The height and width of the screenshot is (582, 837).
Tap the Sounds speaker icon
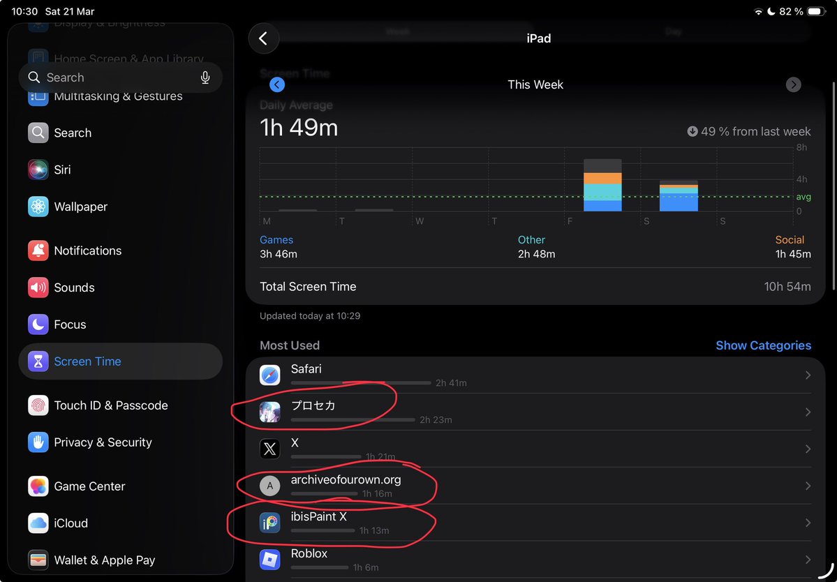pyautogui.click(x=38, y=288)
